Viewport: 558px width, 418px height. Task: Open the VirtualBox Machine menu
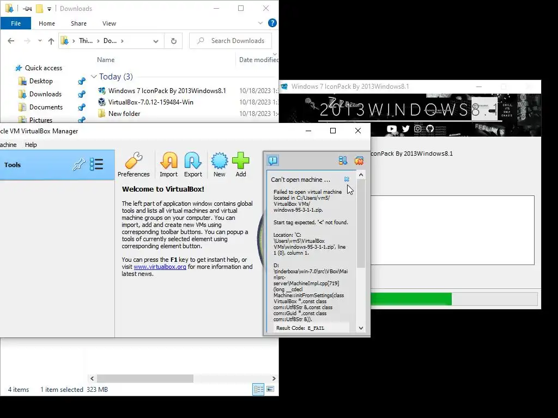pyautogui.click(x=8, y=145)
